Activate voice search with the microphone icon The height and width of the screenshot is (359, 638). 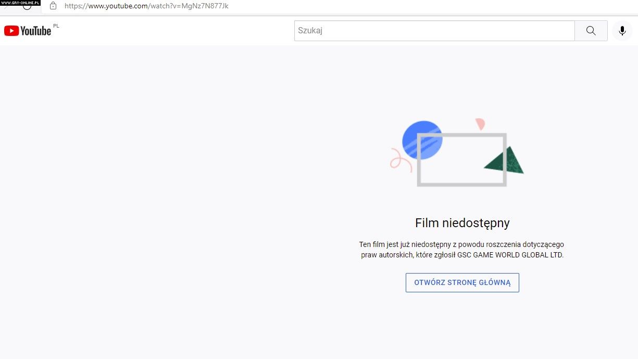622,31
